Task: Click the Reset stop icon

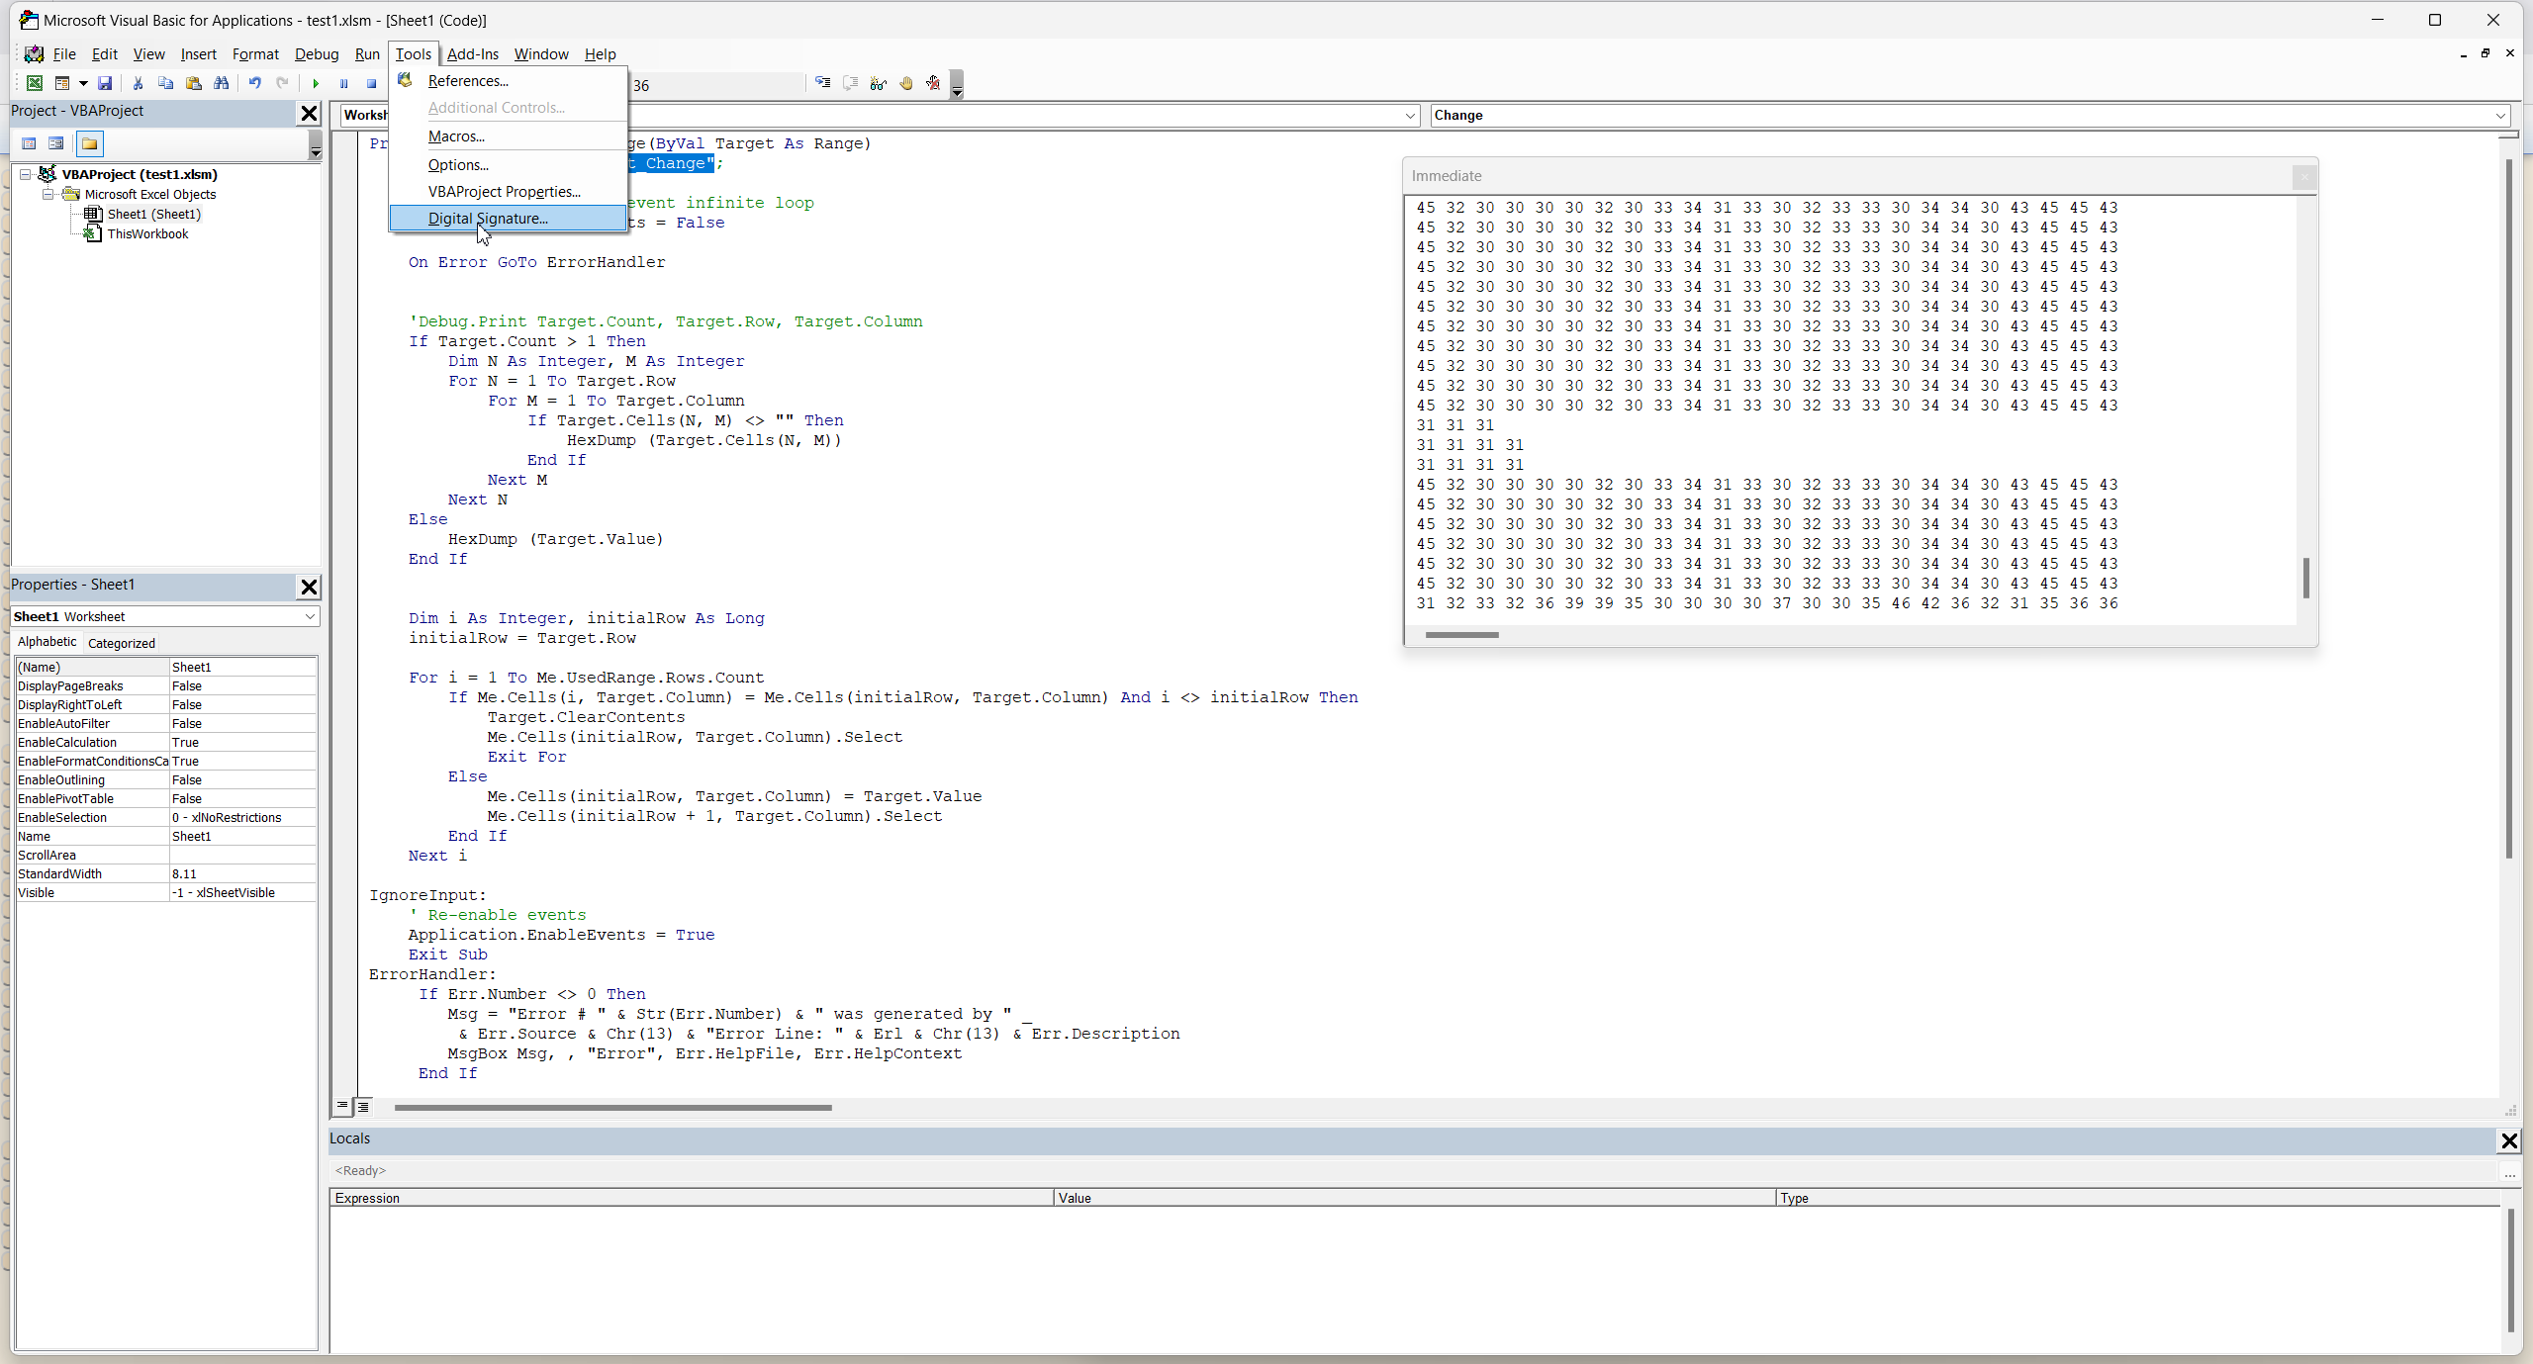Action: point(371,84)
